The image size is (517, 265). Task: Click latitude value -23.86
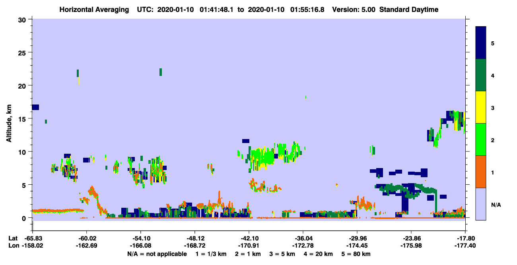(x=411, y=238)
